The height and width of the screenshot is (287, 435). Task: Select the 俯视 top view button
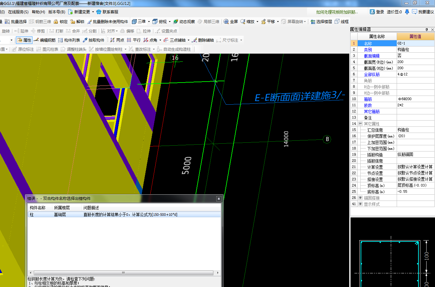click(x=160, y=21)
